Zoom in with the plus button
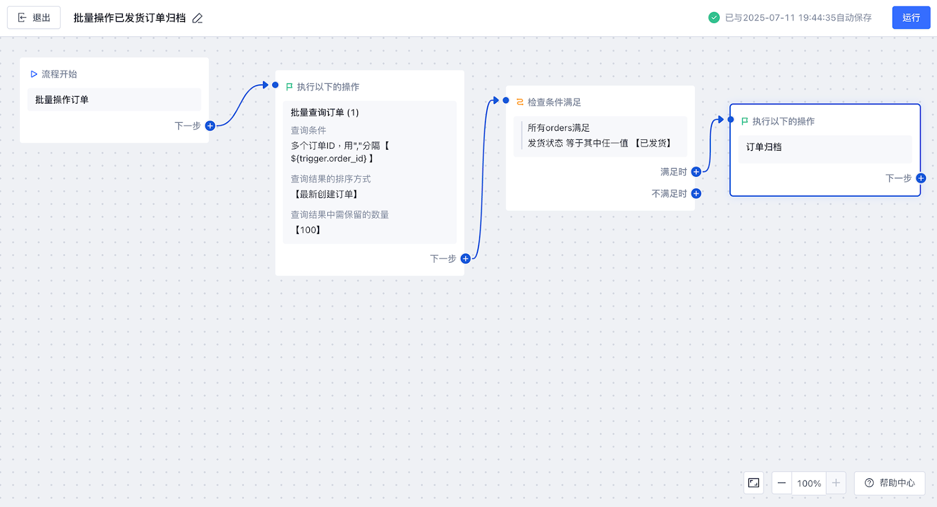This screenshot has height=507, width=937. tap(836, 483)
